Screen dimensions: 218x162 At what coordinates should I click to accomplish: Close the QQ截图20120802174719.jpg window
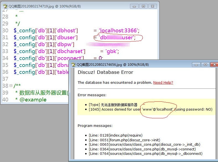(152, 6)
